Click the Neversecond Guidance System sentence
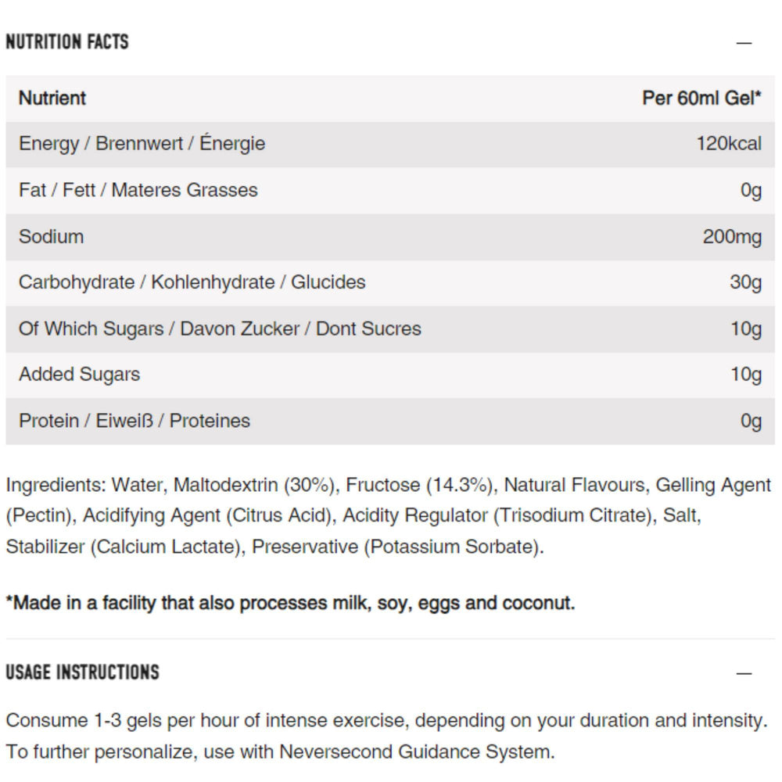This screenshot has width=782, height=782. point(280,752)
